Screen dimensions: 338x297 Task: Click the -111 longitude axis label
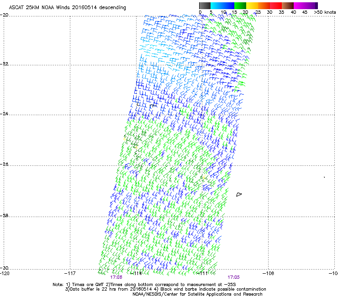[202, 274]
